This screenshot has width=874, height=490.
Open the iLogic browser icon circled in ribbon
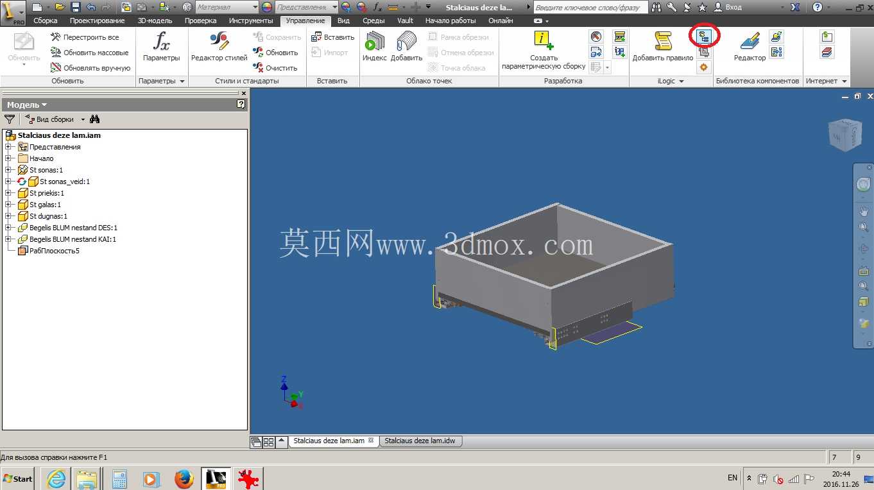704,37
